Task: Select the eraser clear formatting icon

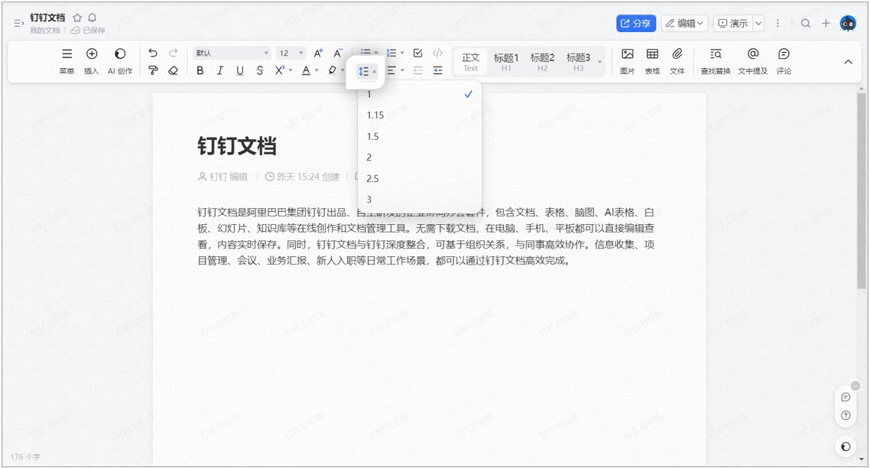Action: pos(173,70)
